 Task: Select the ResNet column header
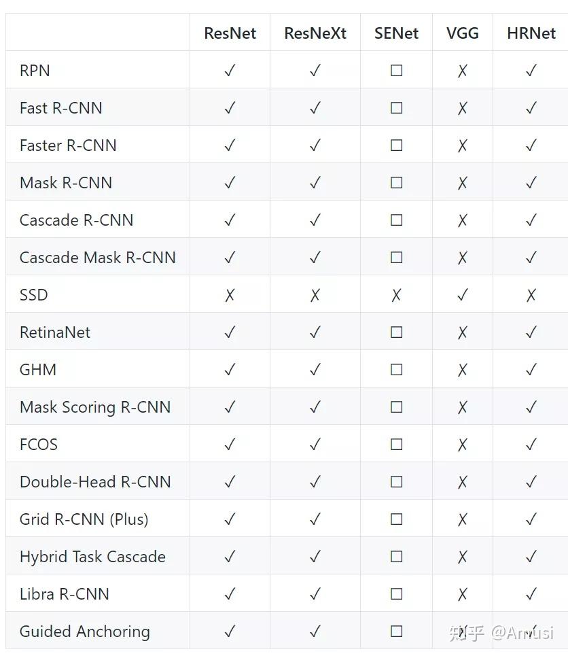click(230, 33)
